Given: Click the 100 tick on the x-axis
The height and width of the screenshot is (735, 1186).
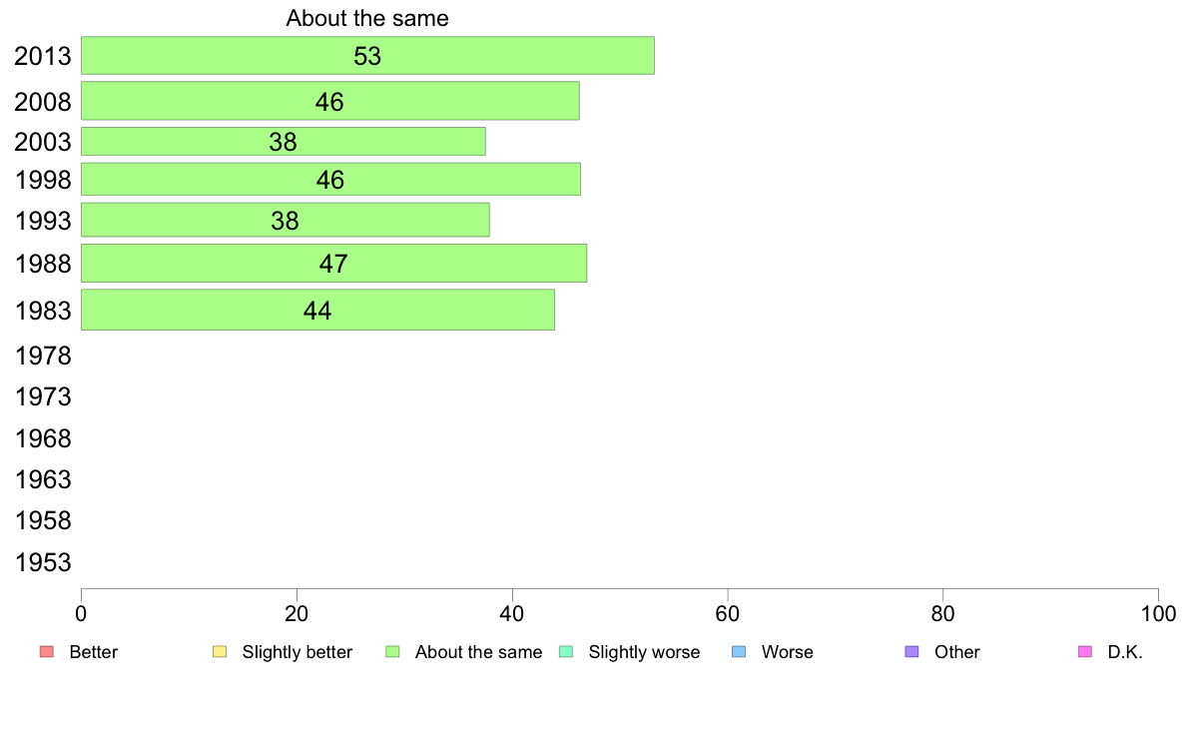Looking at the screenshot, I should pos(1158,612).
